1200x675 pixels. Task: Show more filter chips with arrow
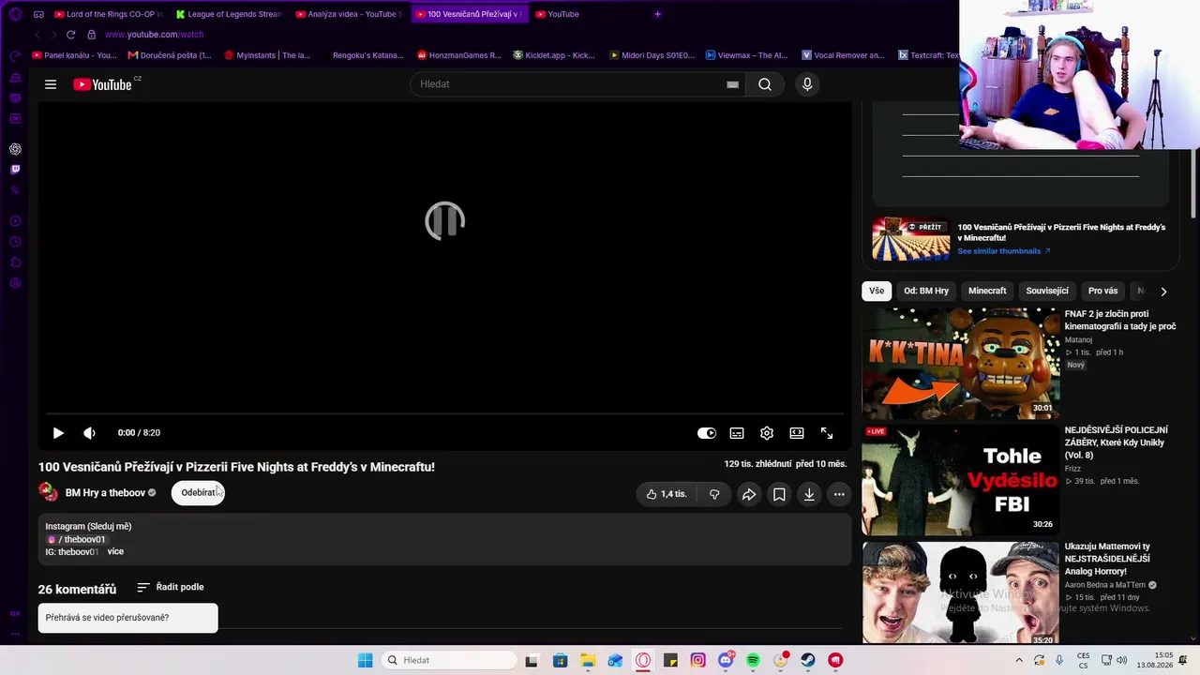click(1163, 292)
